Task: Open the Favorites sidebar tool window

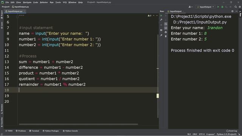Action: tap(2, 122)
